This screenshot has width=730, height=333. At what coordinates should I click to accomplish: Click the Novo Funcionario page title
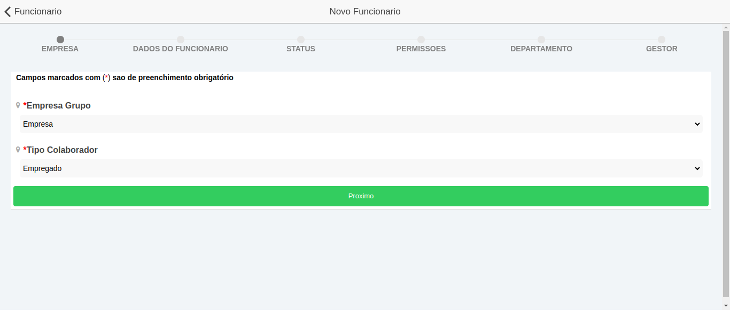[x=365, y=12]
